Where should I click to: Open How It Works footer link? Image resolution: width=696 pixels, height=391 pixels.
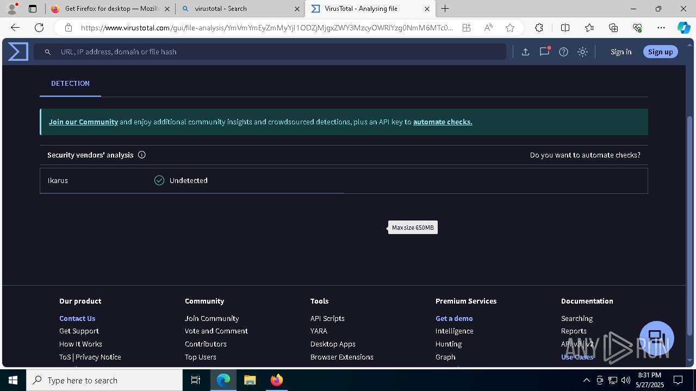click(80, 344)
